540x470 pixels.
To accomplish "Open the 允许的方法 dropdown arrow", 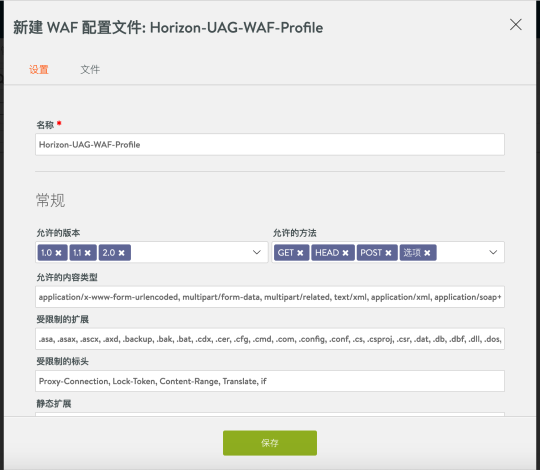I will click(493, 252).
